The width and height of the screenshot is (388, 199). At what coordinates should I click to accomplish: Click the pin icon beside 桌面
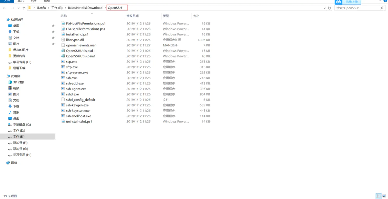[53, 26]
